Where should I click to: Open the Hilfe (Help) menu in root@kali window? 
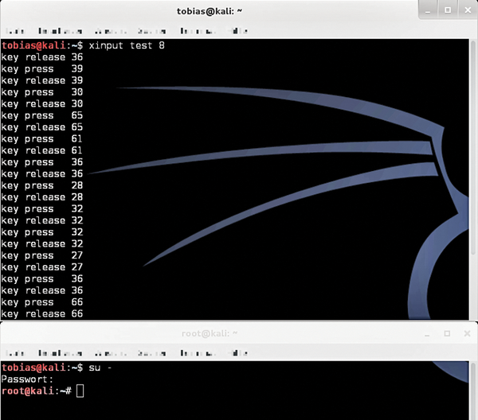tap(239, 353)
